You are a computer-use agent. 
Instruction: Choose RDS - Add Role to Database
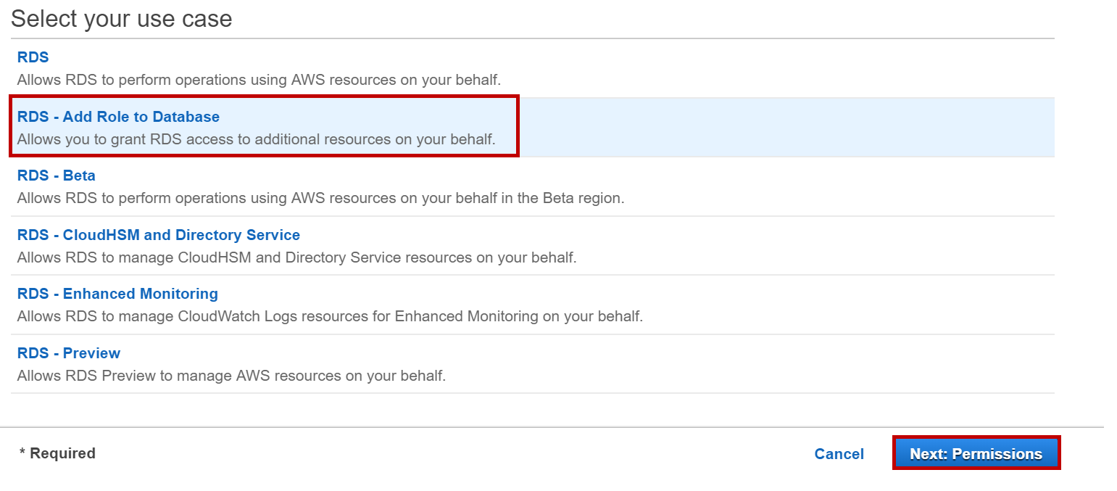tap(118, 117)
